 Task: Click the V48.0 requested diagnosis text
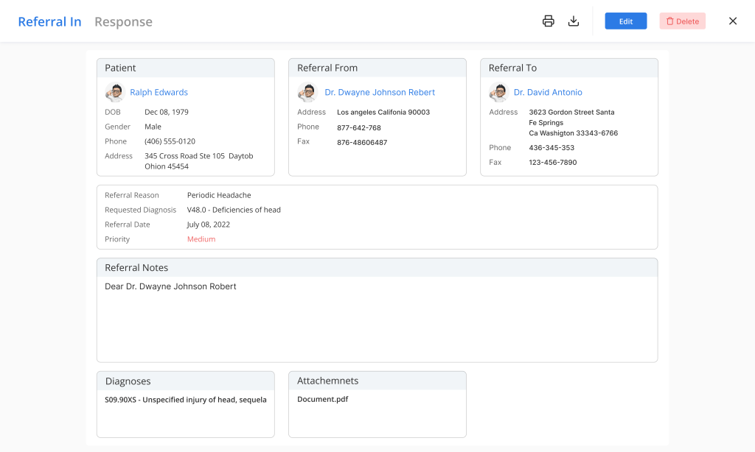[234, 210]
